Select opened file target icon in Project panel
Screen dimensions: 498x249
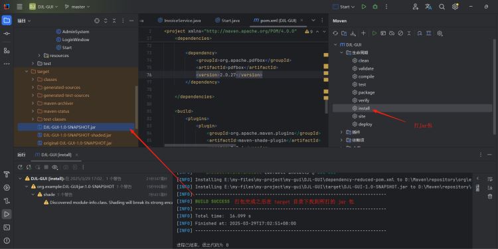tap(97, 21)
